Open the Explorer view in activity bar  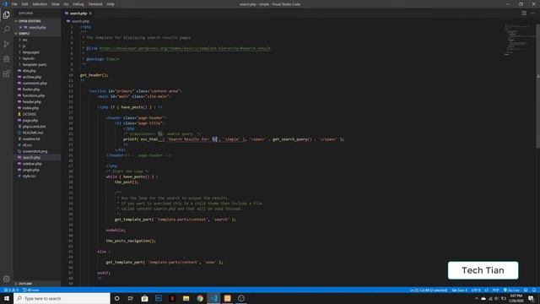point(7,15)
